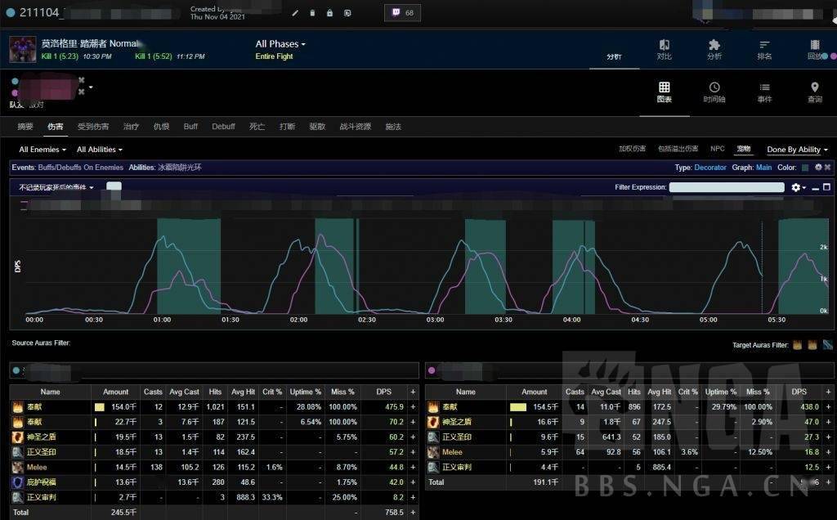Image resolution: width=837 pixels, height=520 pixels.
Task: Open the 事件 events view
Action: 764,92
